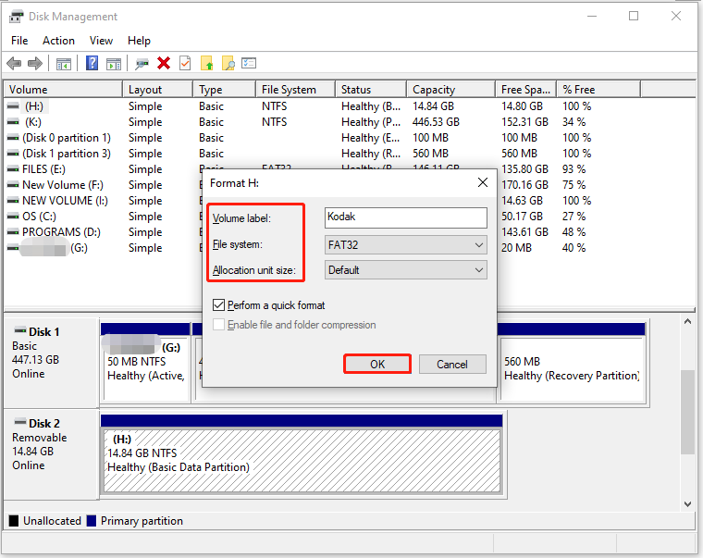Click Enable file and folder compression checkbox
703x558 pixels.
pos(219,324)
